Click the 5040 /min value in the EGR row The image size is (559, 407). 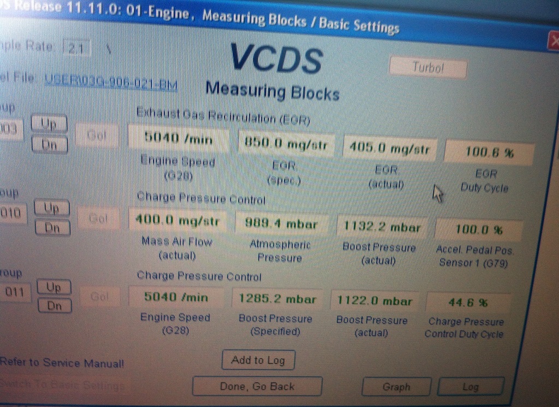179,138
